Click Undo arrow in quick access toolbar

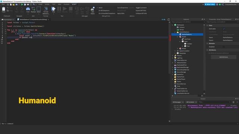point(34,4)
